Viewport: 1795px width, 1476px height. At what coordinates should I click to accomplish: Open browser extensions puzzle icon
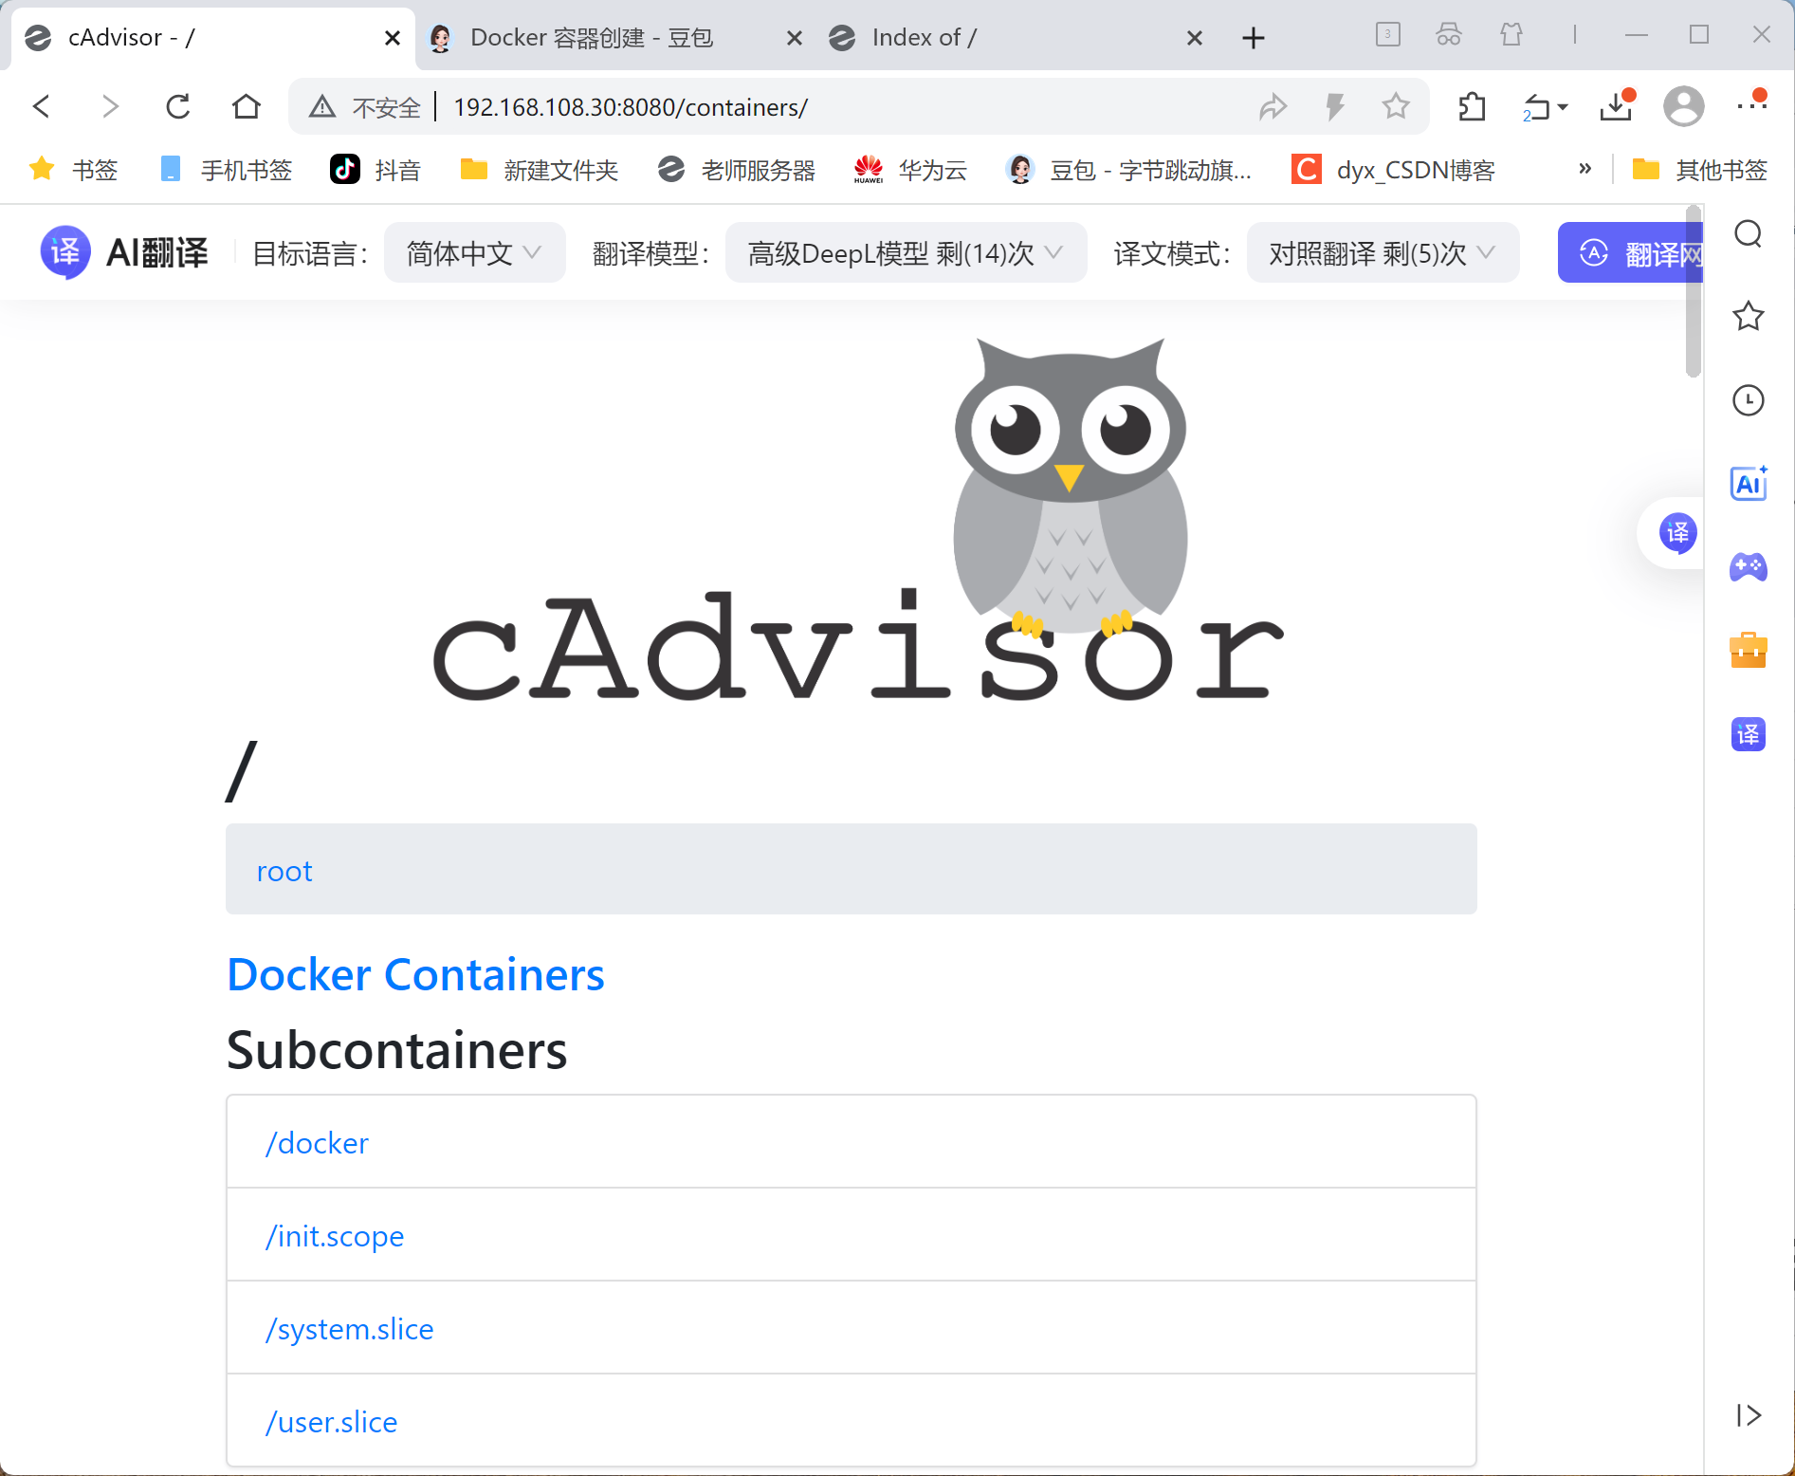[1472, 106]
